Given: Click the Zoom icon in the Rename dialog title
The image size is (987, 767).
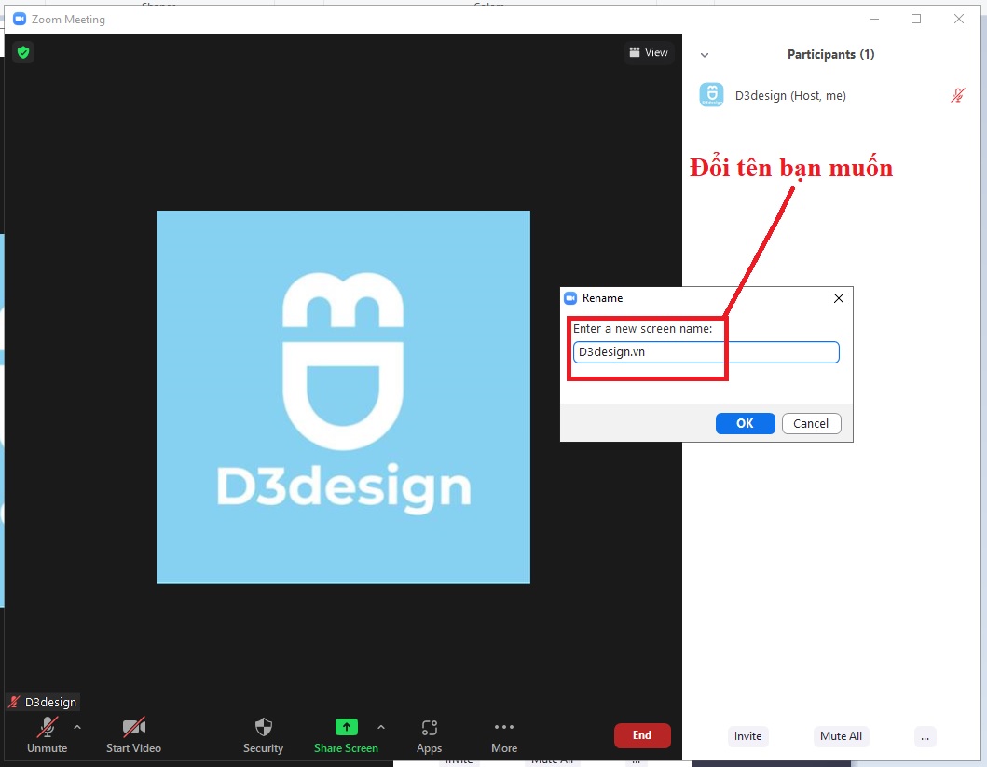Looking at the screenshot, I should pyautogui.click(x=570, y=298).
